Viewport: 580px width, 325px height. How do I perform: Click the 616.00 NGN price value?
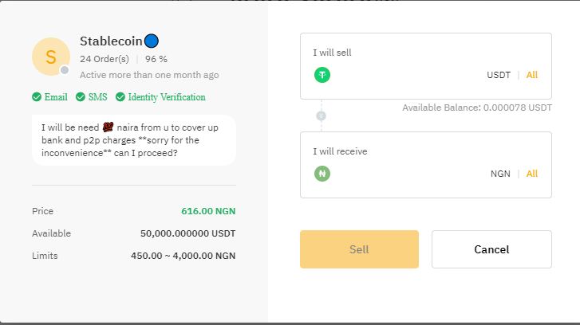(210, 211)
